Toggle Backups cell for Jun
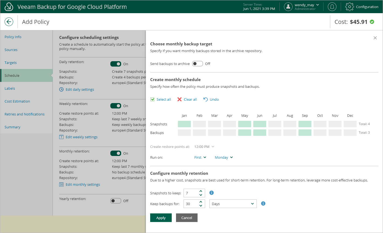This screenshot has width=383, height=233. pyautogui.click(x=260, y=133)
